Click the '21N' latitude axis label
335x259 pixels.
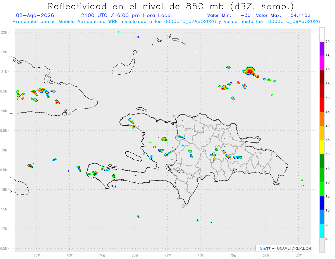coord(4,72)
